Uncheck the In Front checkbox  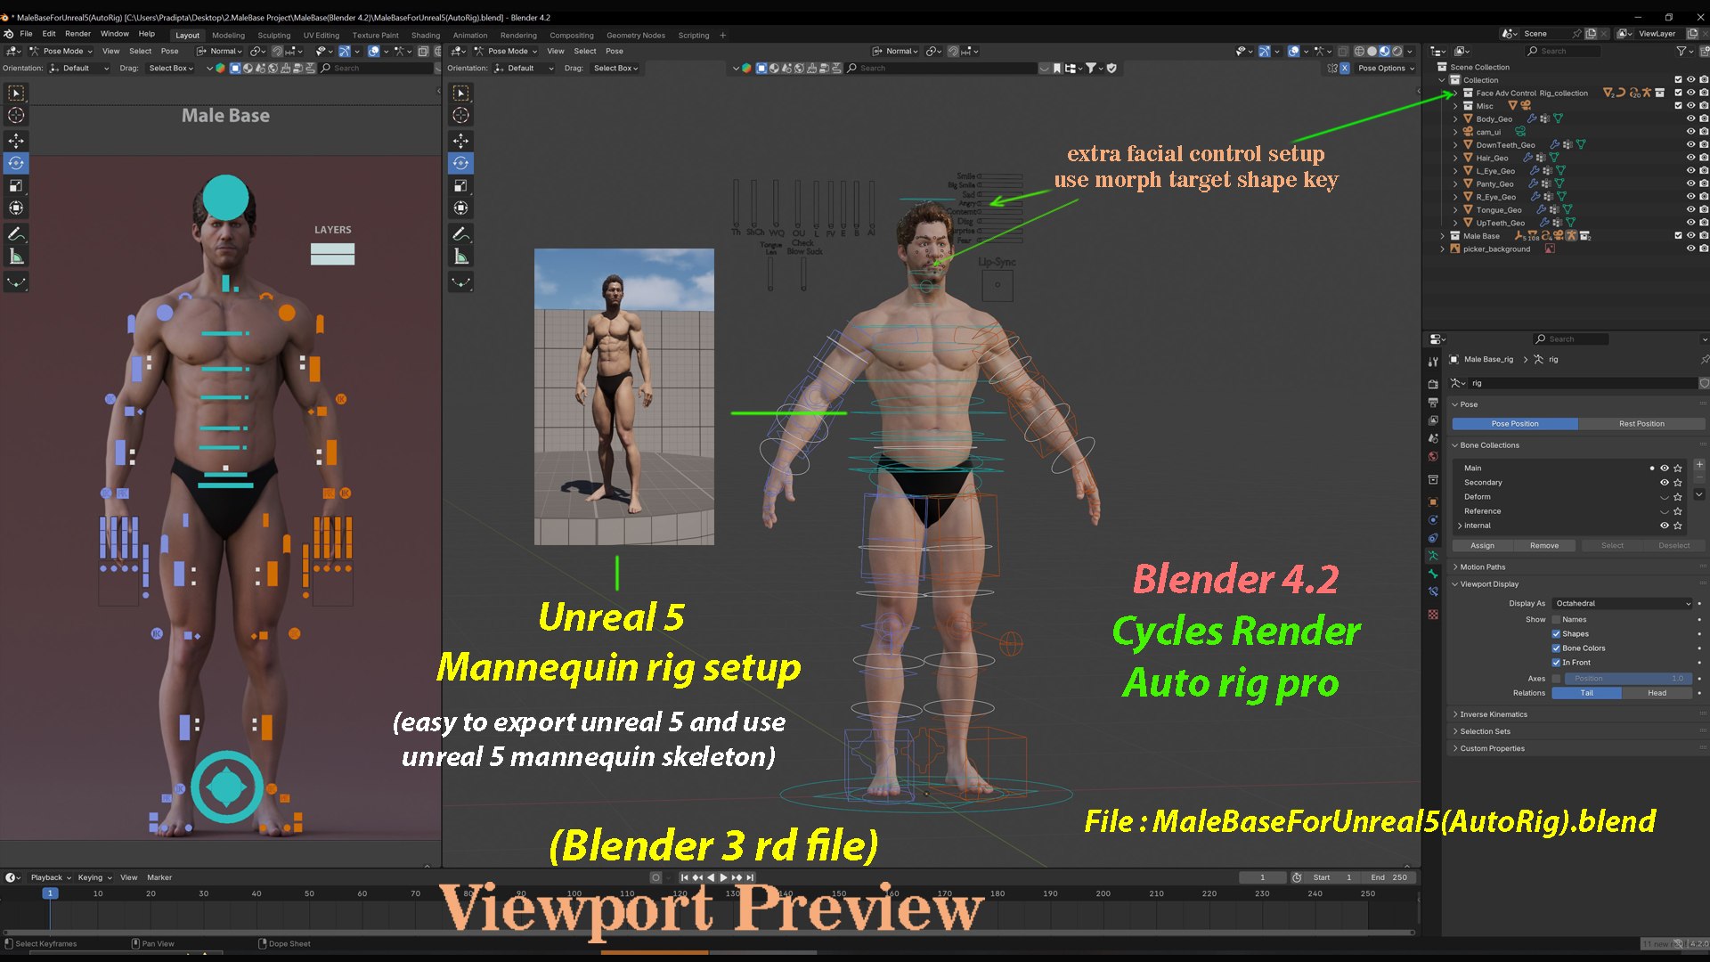click(1556, 663)
